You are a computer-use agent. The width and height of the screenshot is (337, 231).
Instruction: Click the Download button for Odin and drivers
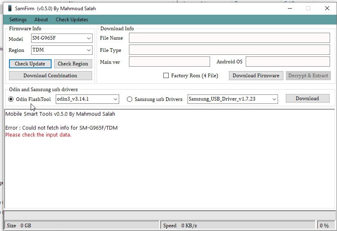coord(308,98)
